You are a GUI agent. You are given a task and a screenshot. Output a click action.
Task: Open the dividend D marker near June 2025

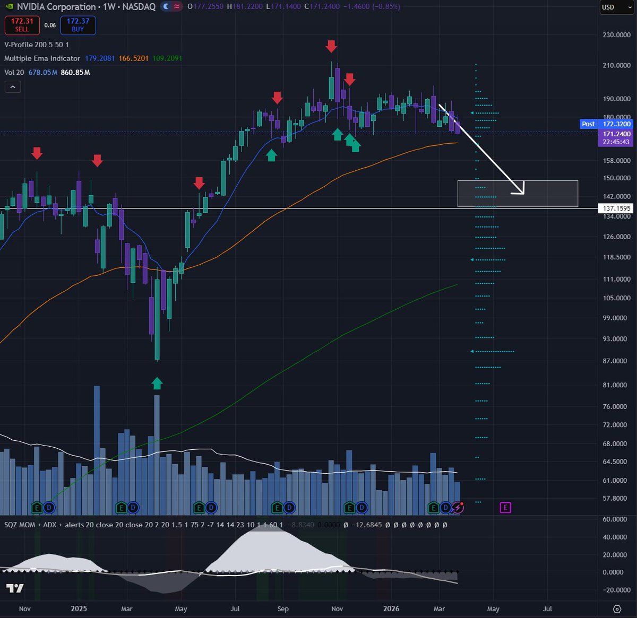(x=211, y=508)
